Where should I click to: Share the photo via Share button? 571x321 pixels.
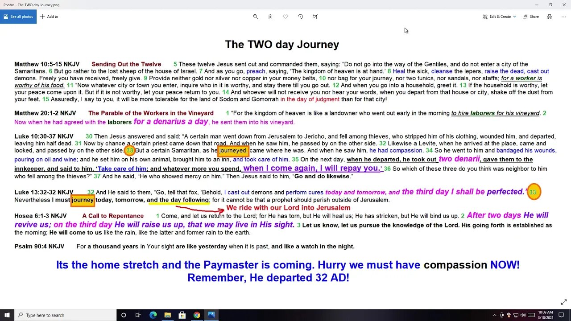coord(531,16)
